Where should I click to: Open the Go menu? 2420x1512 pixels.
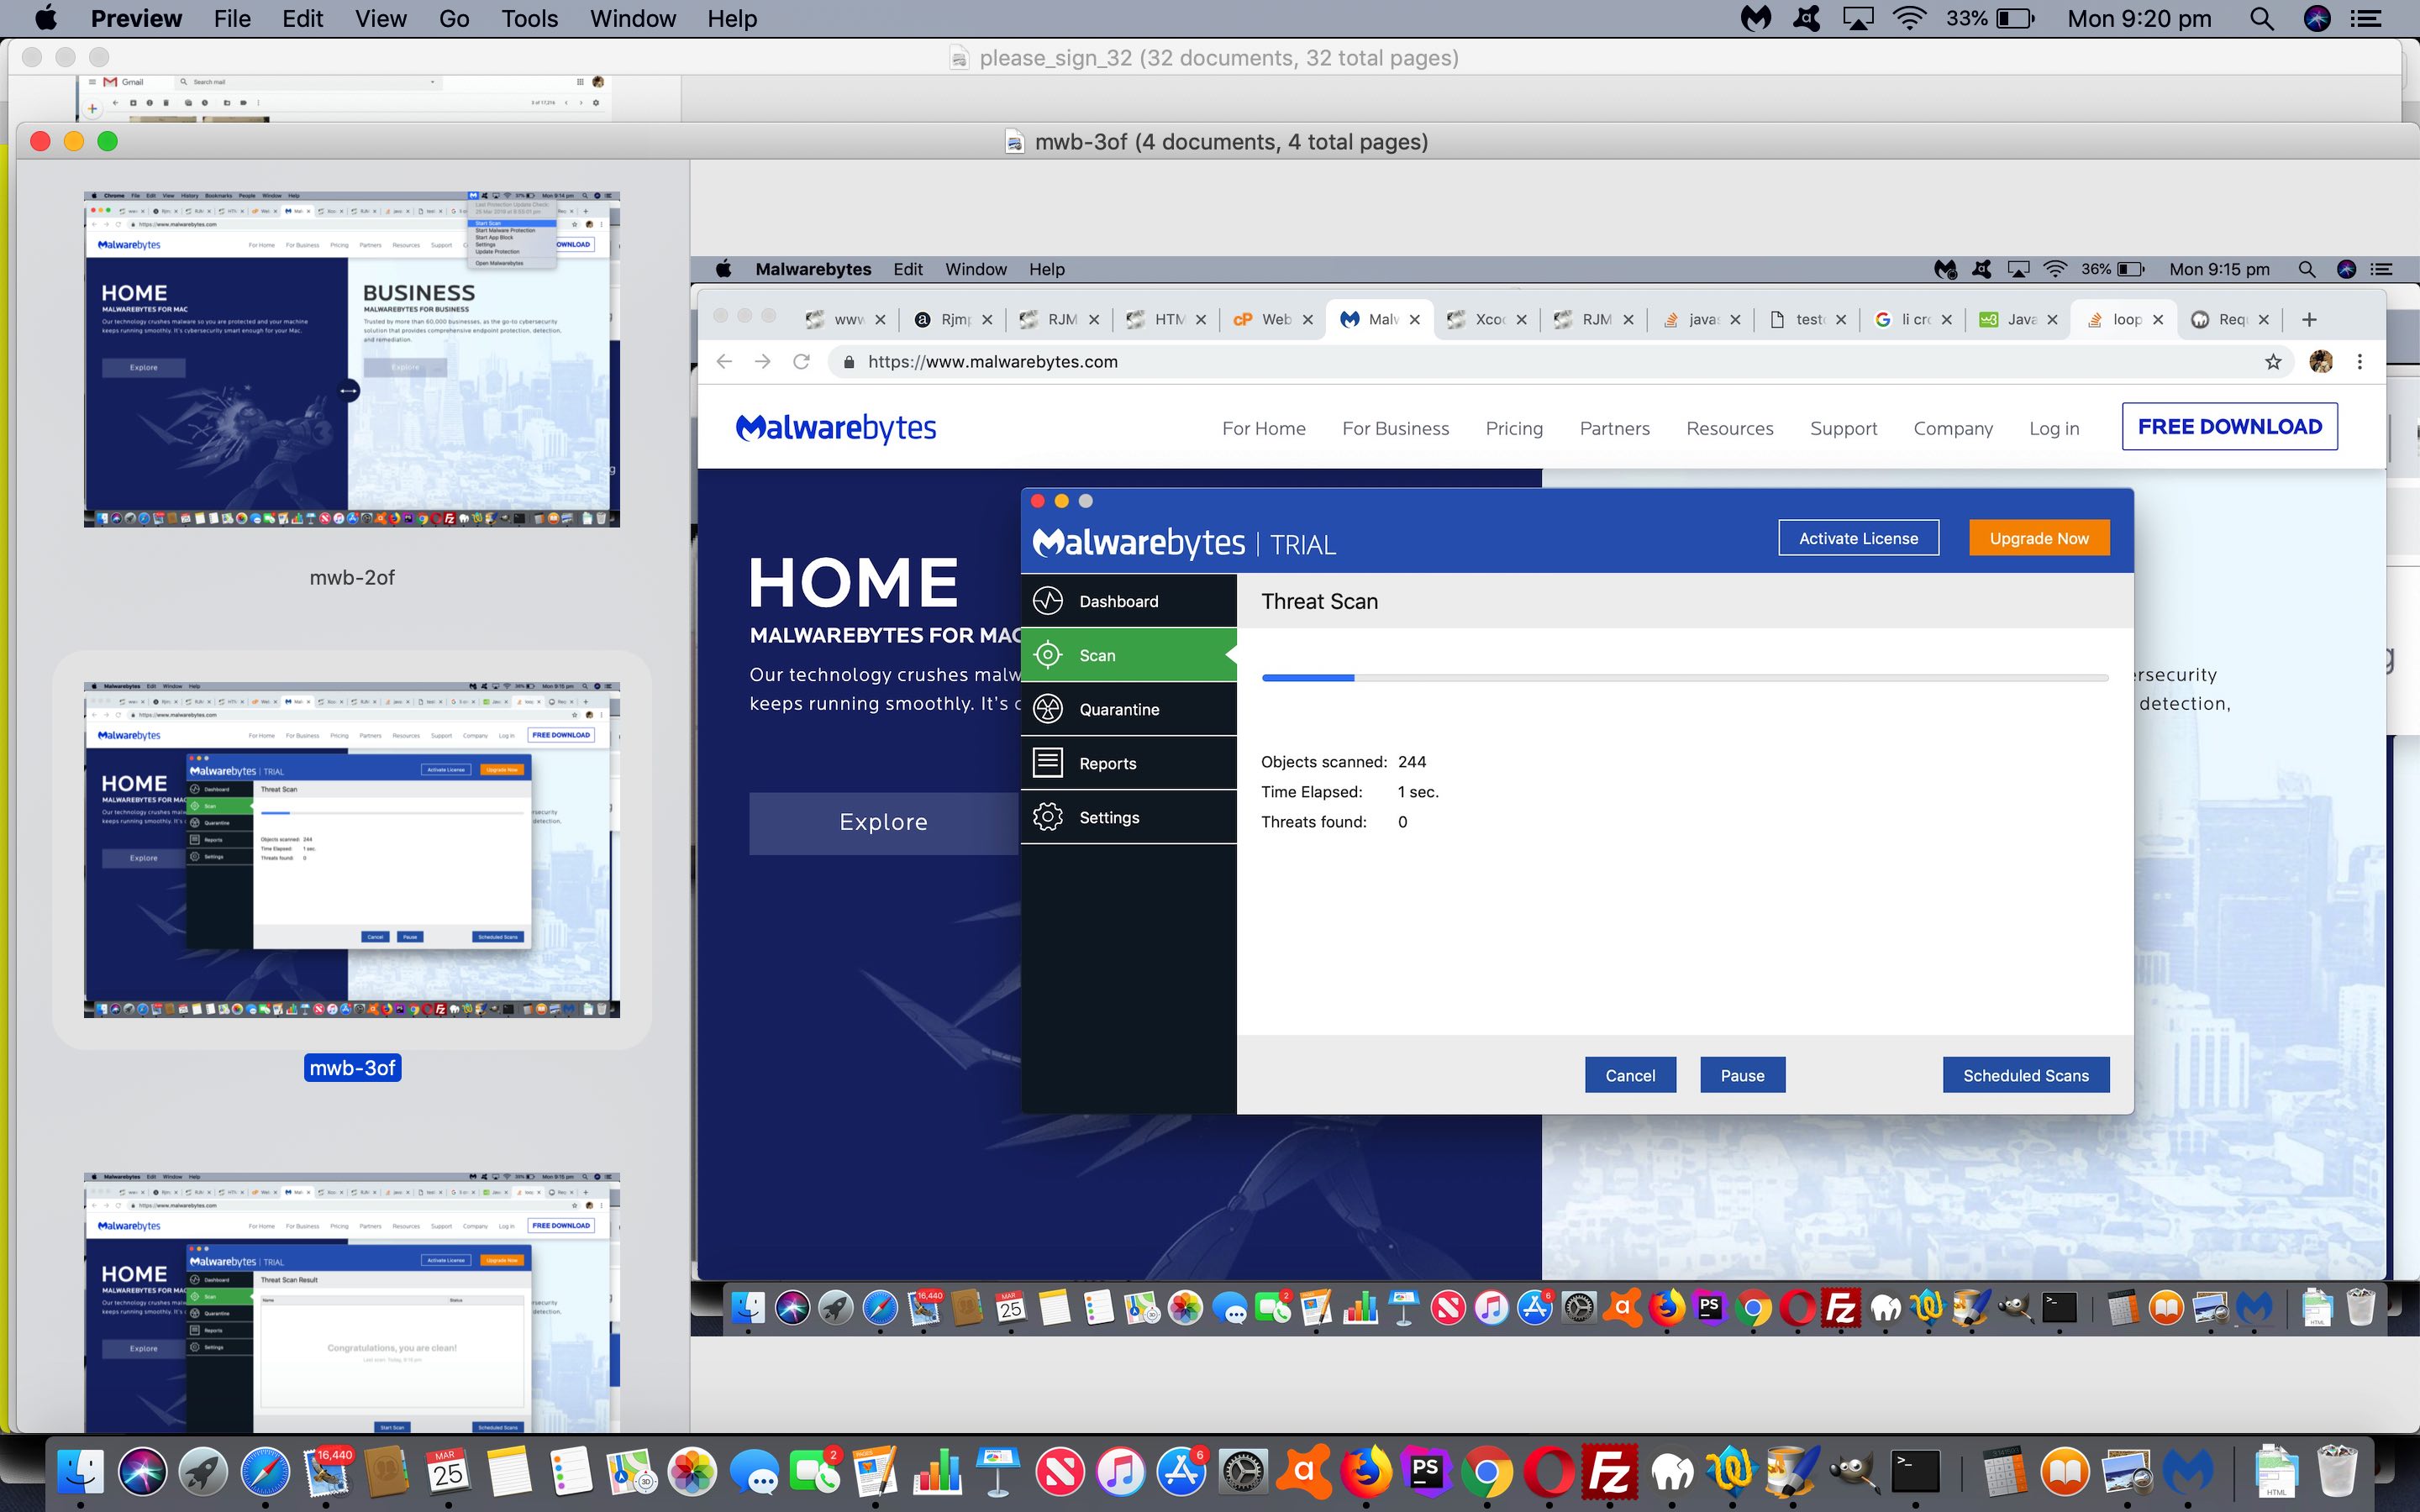click(x=454, y=19)
